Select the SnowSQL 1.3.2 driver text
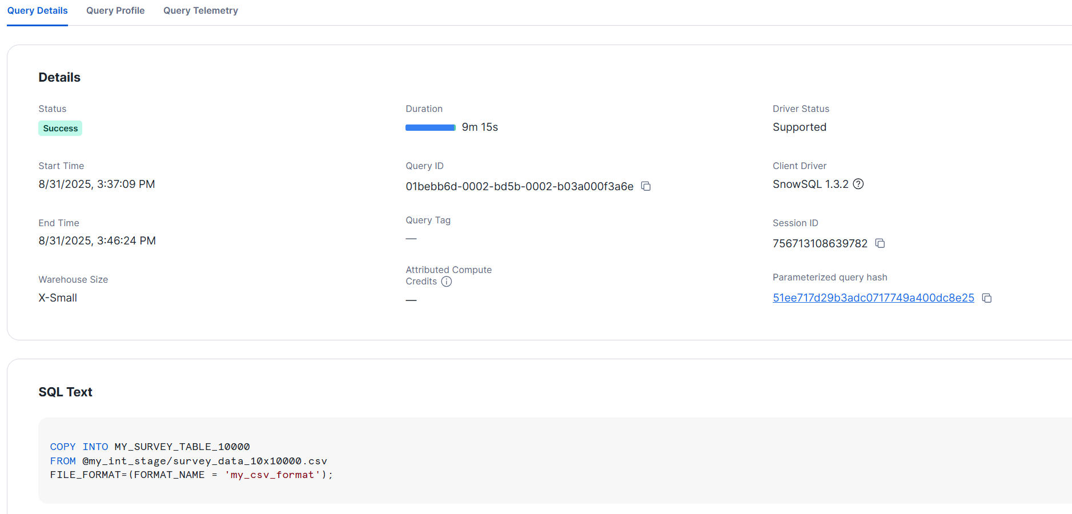1072x514 pixels. point(810,184)
